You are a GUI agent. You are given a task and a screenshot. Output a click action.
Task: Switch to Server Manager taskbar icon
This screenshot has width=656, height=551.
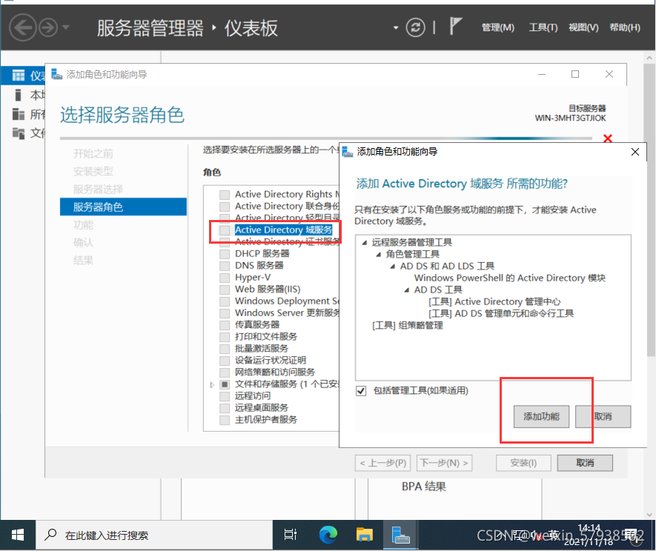pyautogui.click(x=400, y=535)
